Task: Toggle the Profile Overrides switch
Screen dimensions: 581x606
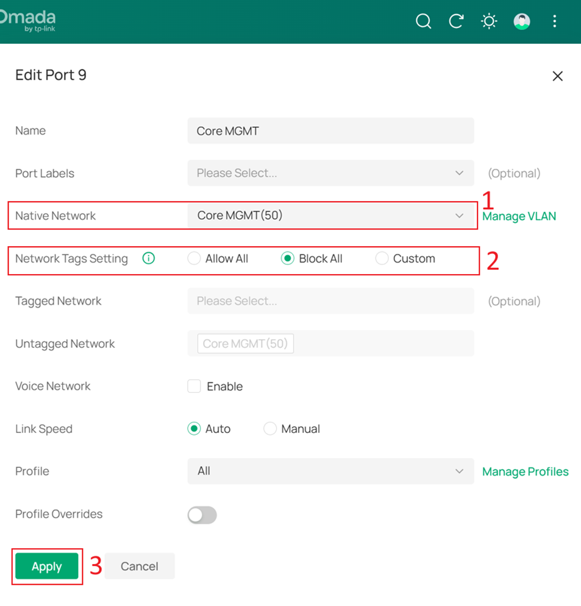Action: coord(202,515)
